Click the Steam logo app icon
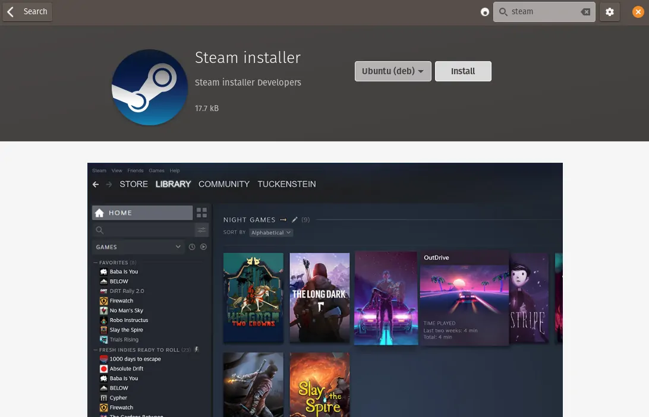Screen dimensions: 649x417 [150, 87]
